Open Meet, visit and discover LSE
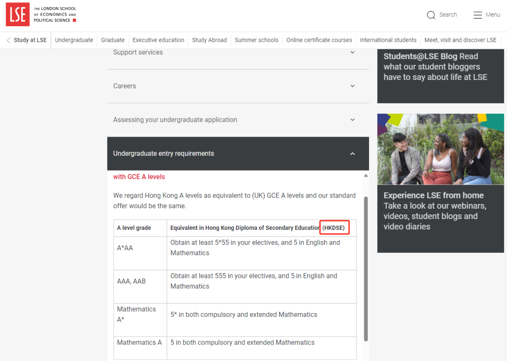Viewport: 507px width, 361px height. (x=460, y=40)
